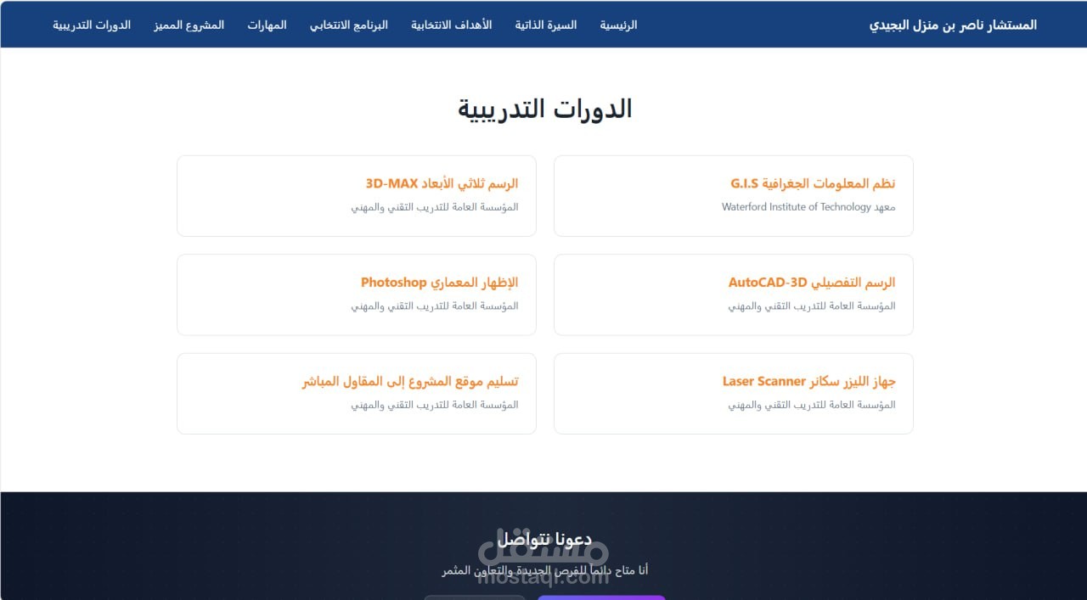Click Waterford Institute of Technology text
Viewport: 1087px width, 600px height.
click(797, 207)
